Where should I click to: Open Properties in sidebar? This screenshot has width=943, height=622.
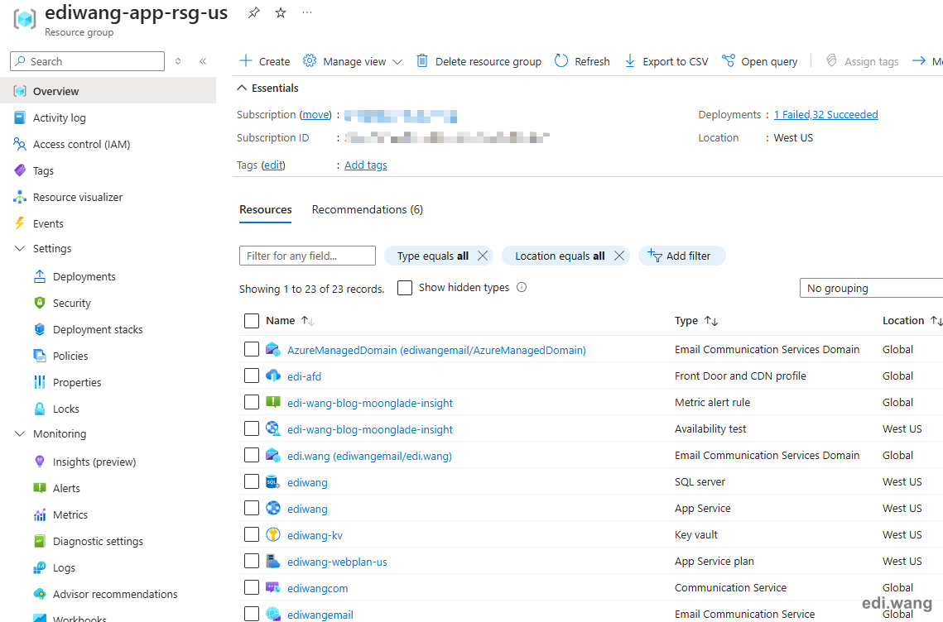(x=77, y=382)
